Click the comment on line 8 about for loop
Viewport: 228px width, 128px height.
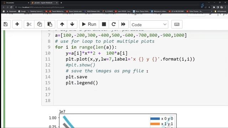105,41
